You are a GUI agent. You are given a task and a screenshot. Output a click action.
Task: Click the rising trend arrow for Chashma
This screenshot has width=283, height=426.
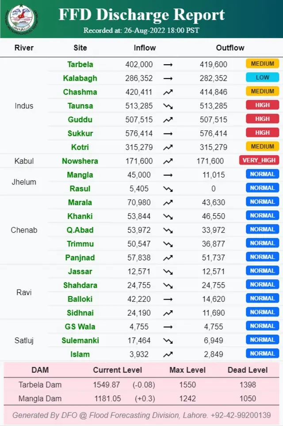click(168, 92)
